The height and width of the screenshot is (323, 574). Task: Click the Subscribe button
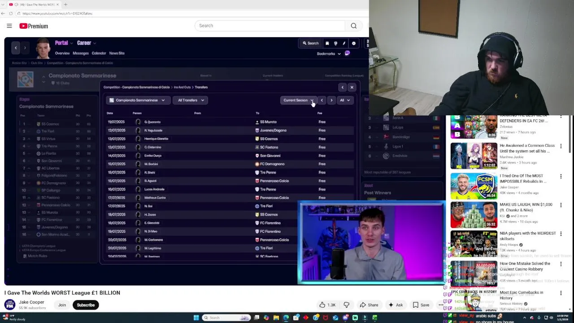click(86, 305)
